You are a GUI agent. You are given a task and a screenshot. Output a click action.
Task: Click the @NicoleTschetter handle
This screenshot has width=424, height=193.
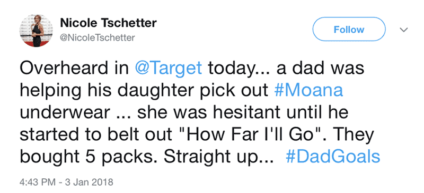click(98, 38)
